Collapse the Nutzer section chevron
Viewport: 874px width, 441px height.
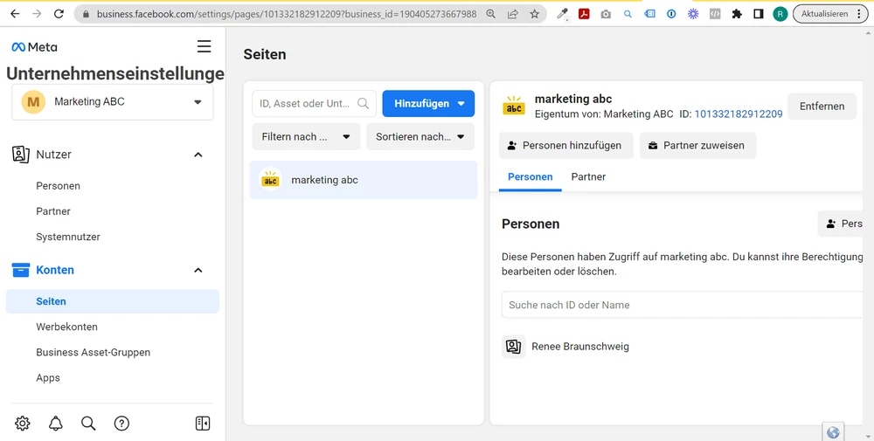pos(198,155)
